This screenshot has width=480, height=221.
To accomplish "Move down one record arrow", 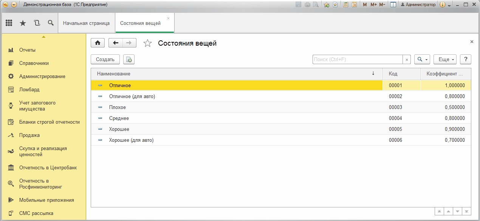I will tap(458, 212).
